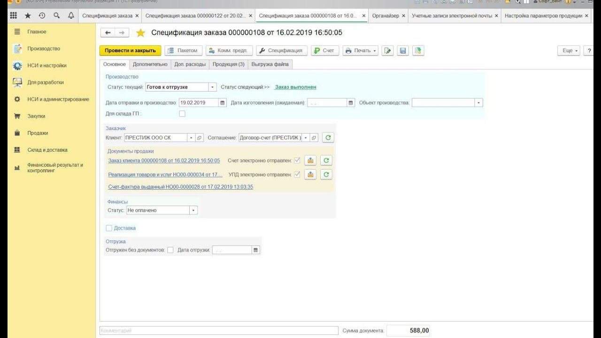The image size is (601, 338).
Task: Toggle УПД электронно отправлен checkbox
Action: pos(297,175)
